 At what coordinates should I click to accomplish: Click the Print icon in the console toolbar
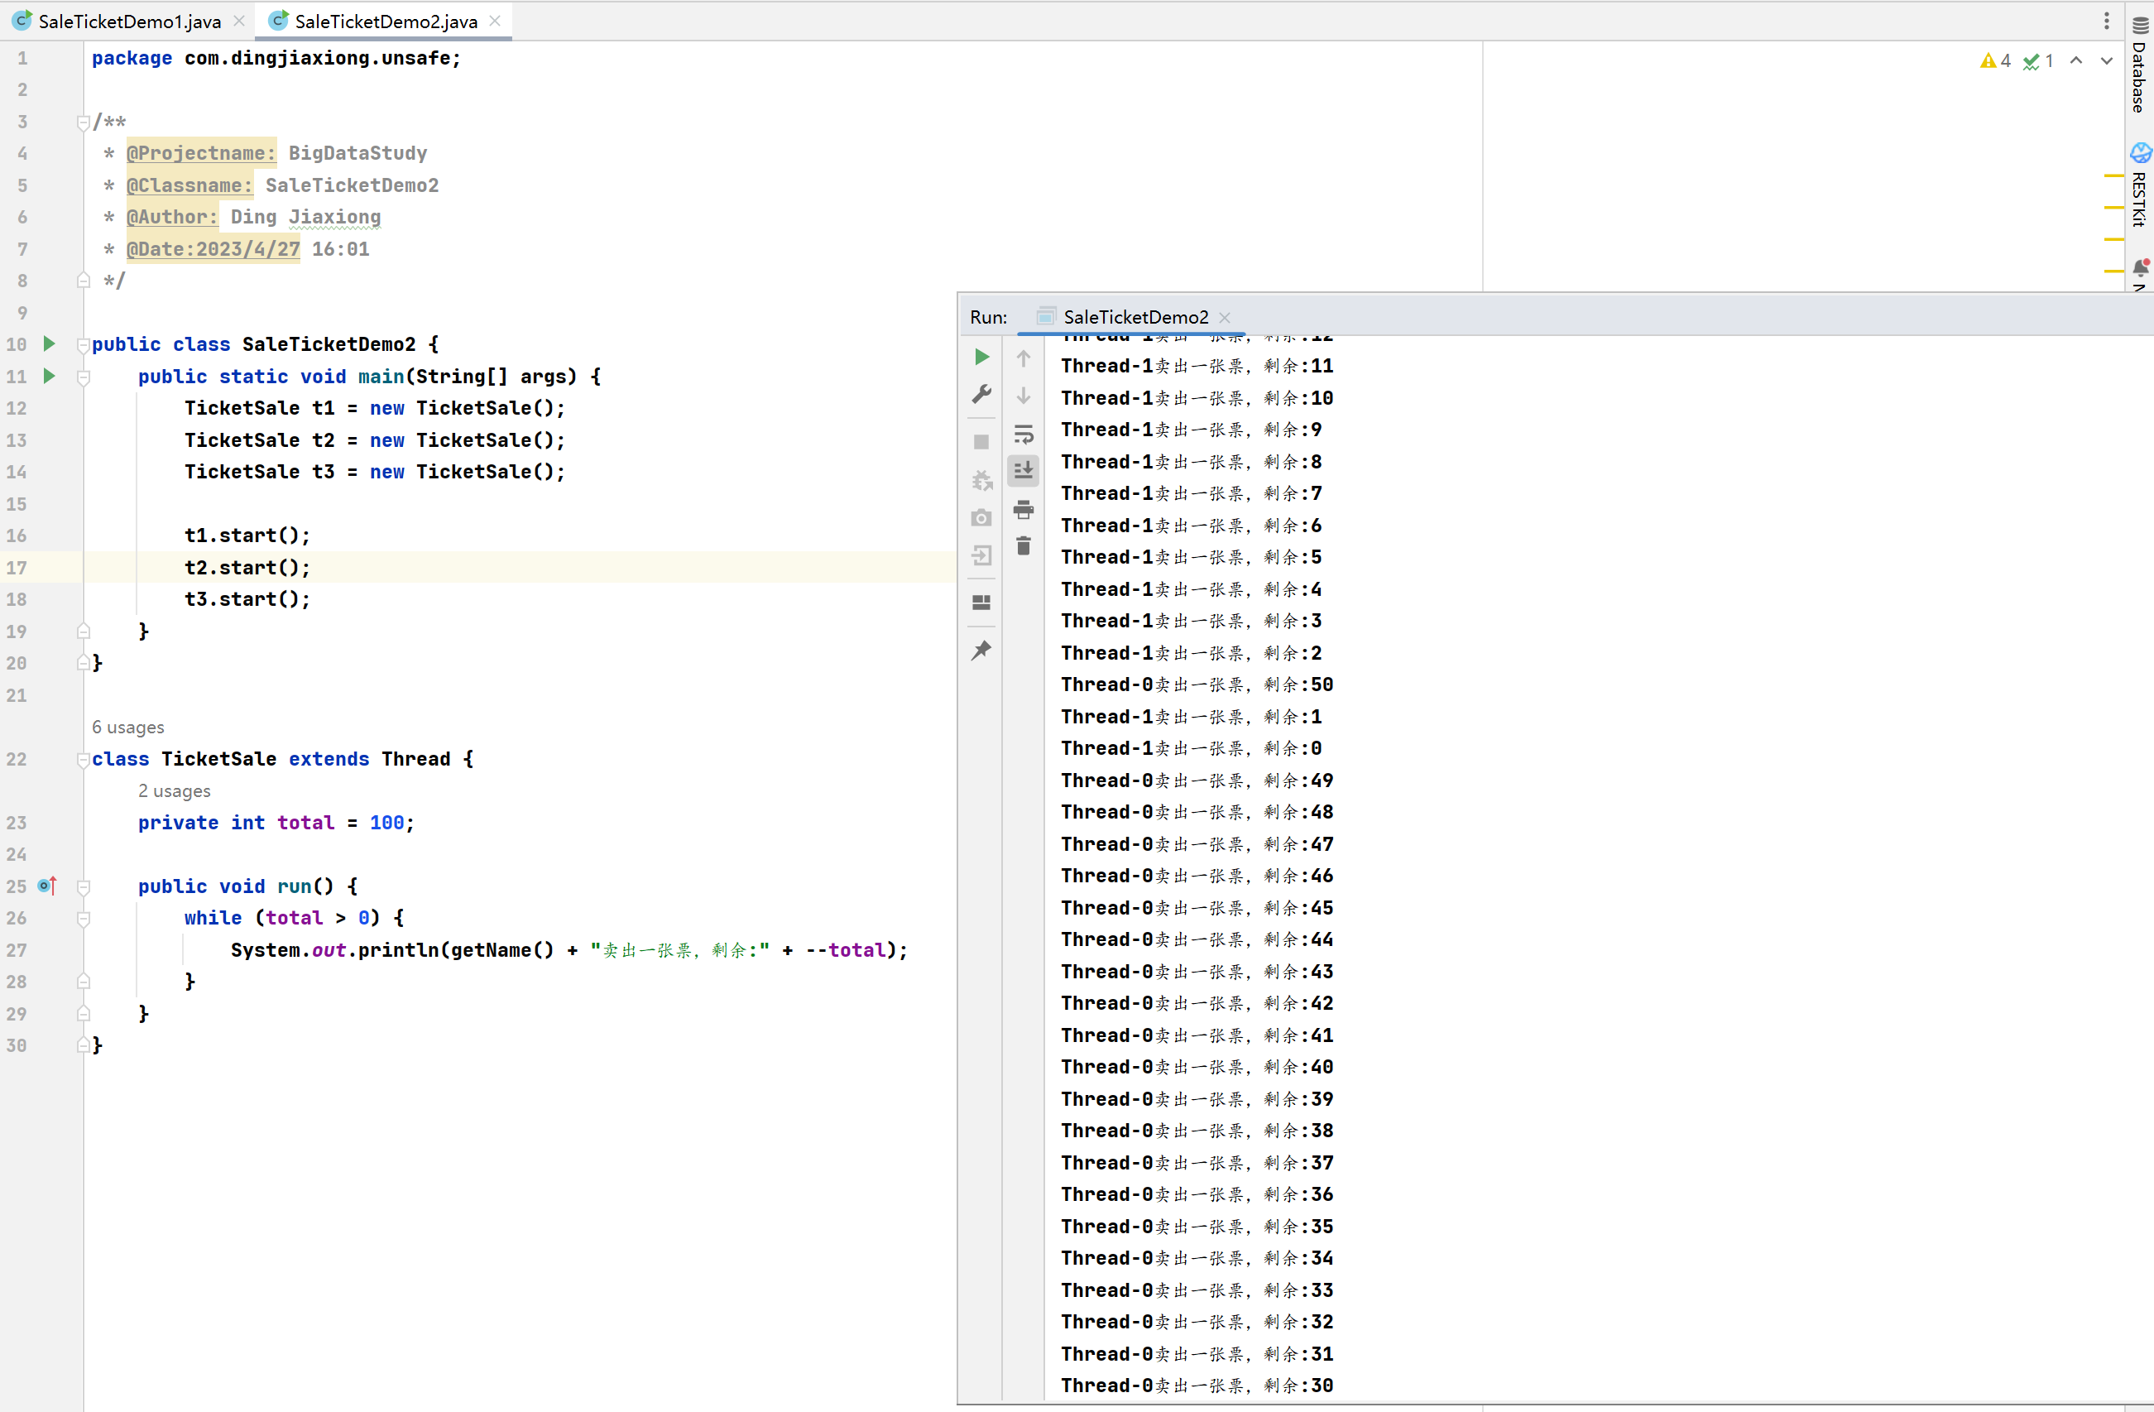[1024, 510]
